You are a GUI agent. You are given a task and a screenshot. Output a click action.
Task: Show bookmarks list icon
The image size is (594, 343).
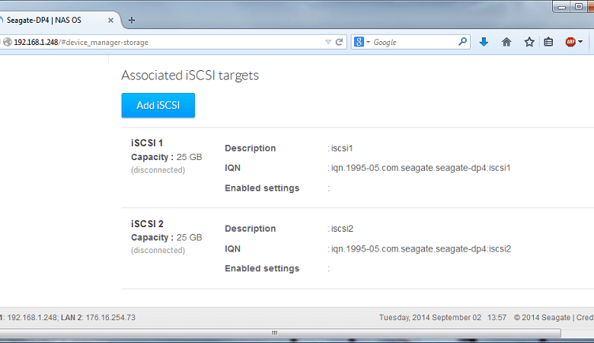coord(548,42)
